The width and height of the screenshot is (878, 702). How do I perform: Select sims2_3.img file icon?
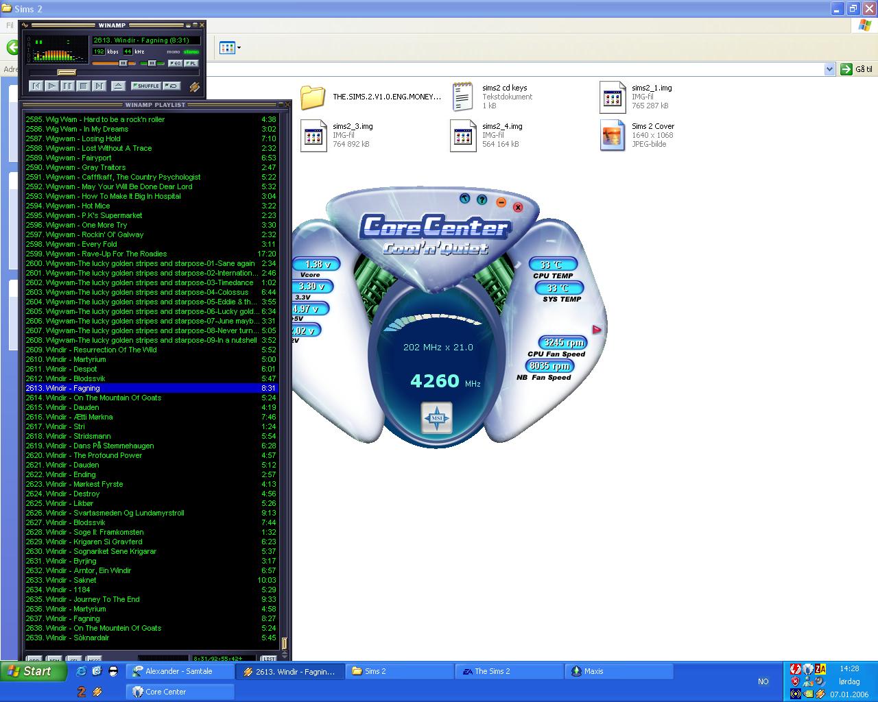313,135
